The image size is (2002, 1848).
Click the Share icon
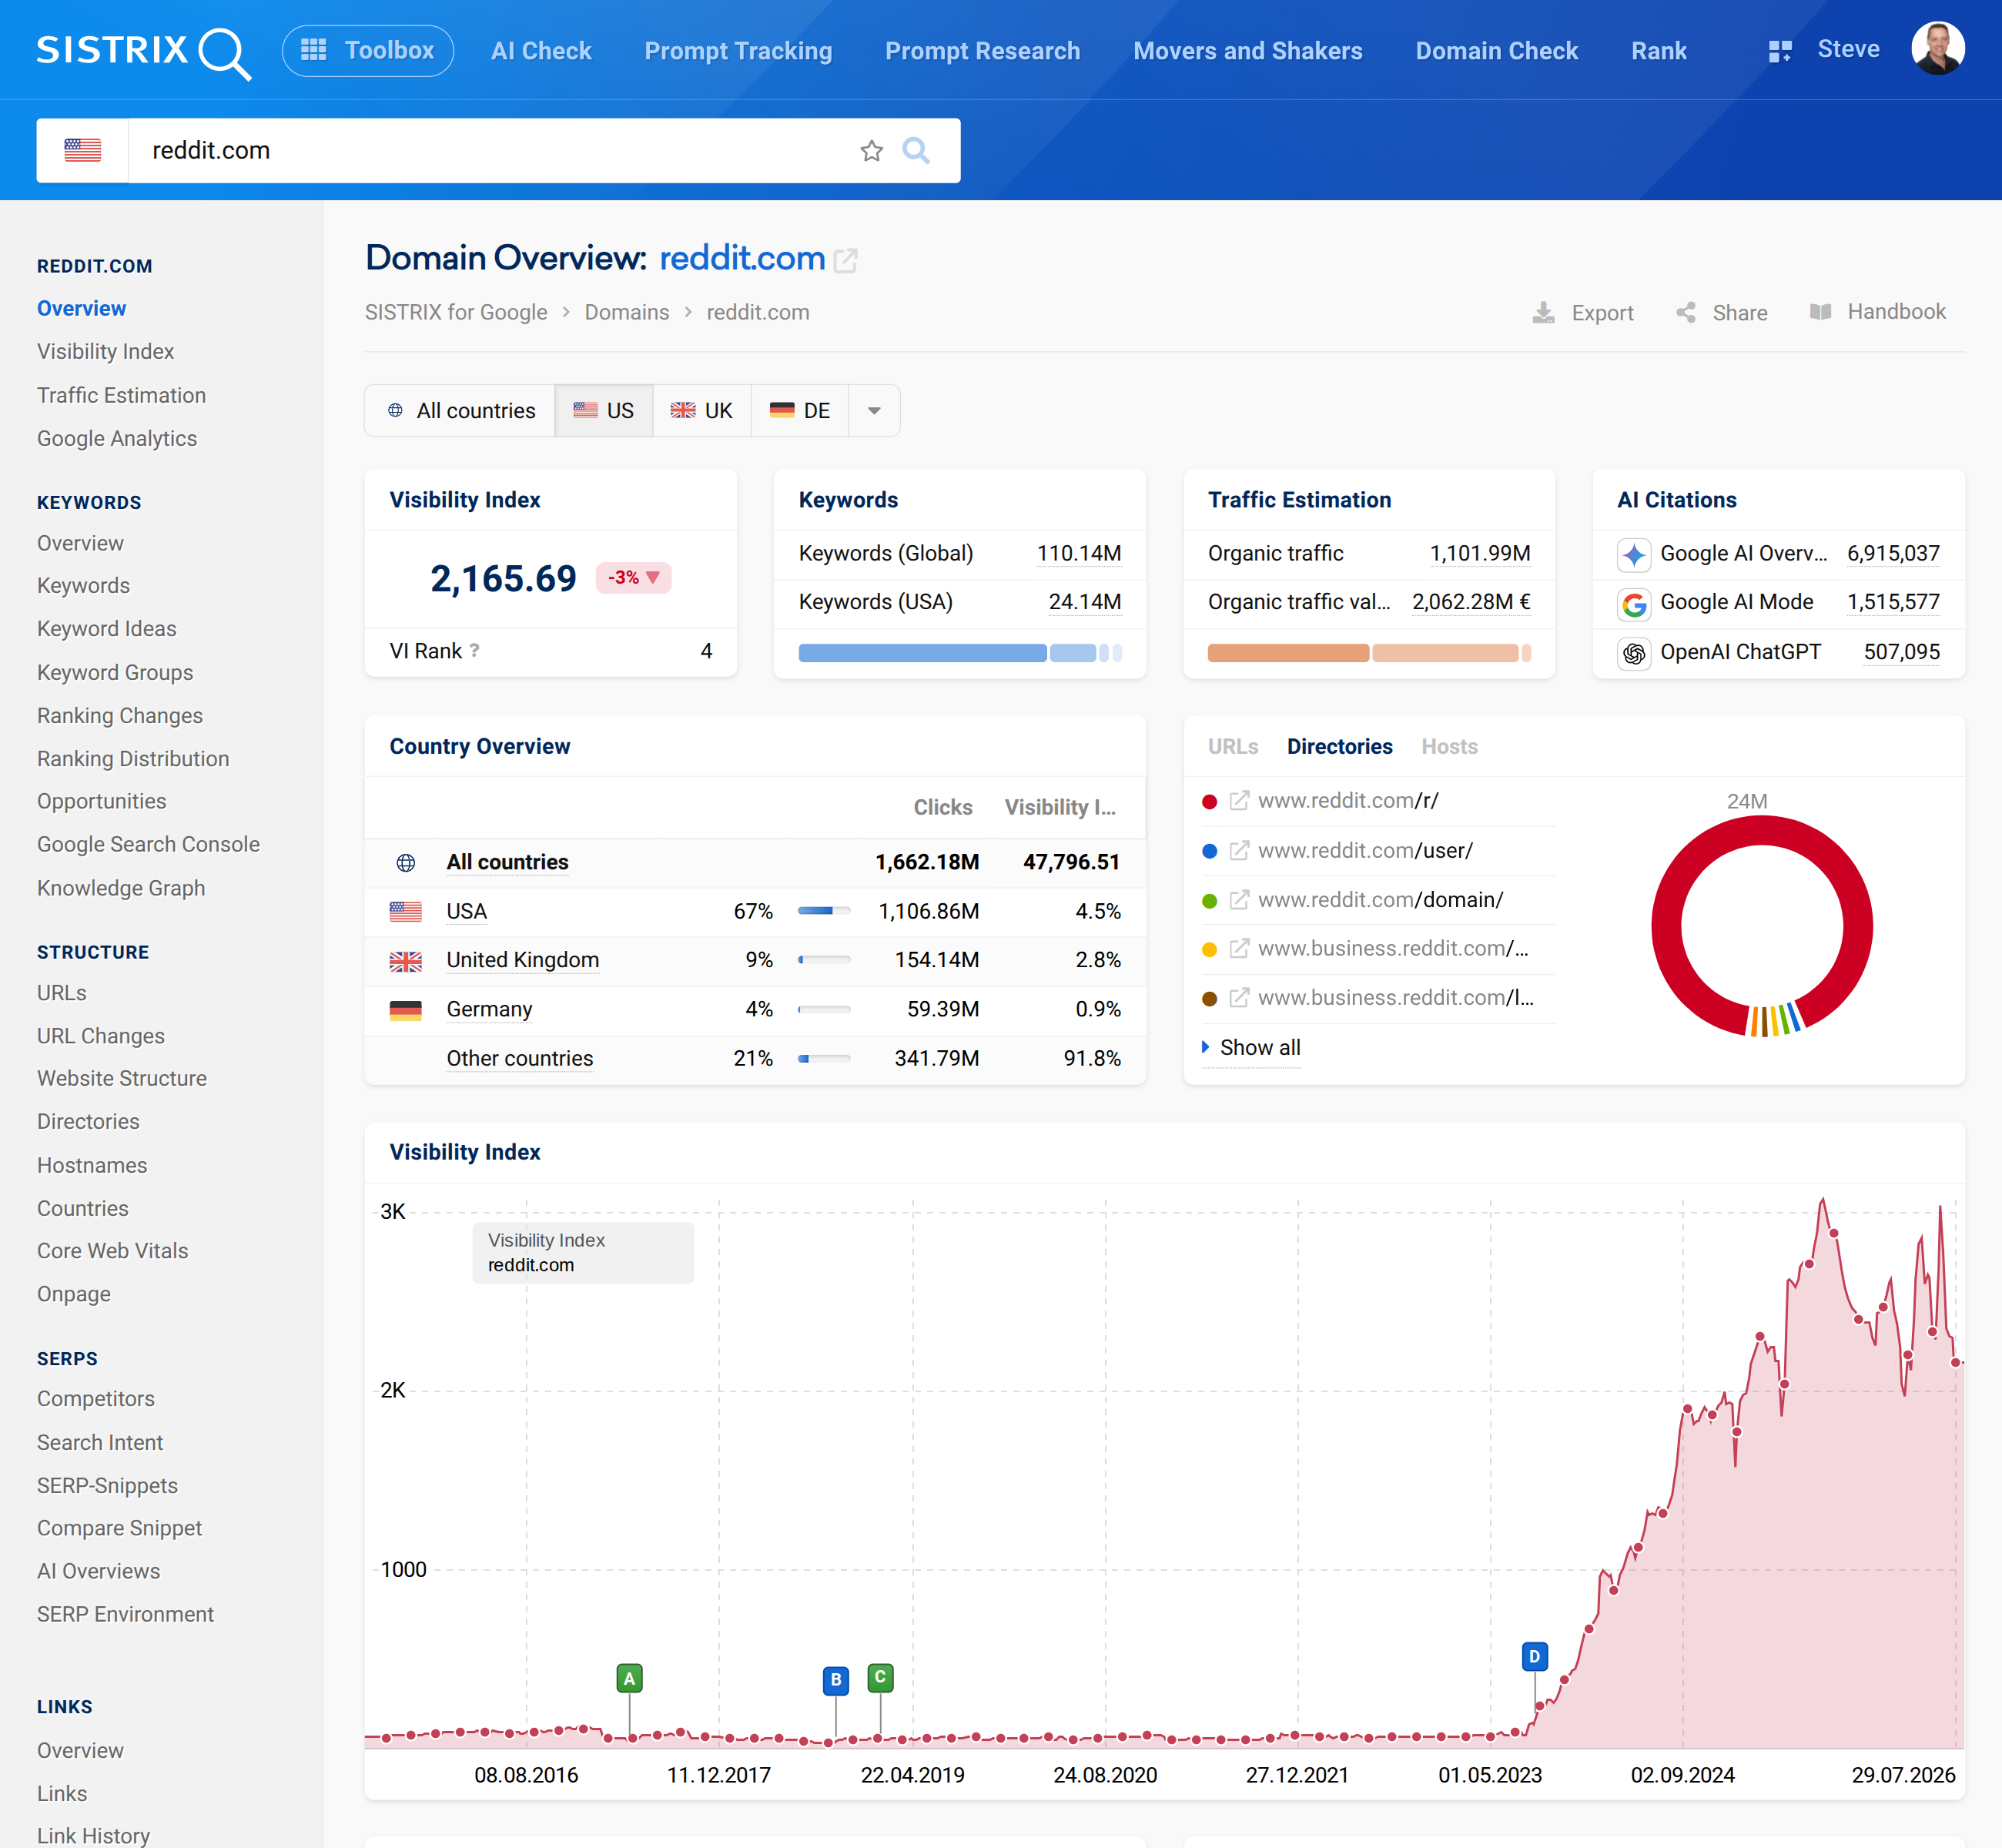(1686, 313)
